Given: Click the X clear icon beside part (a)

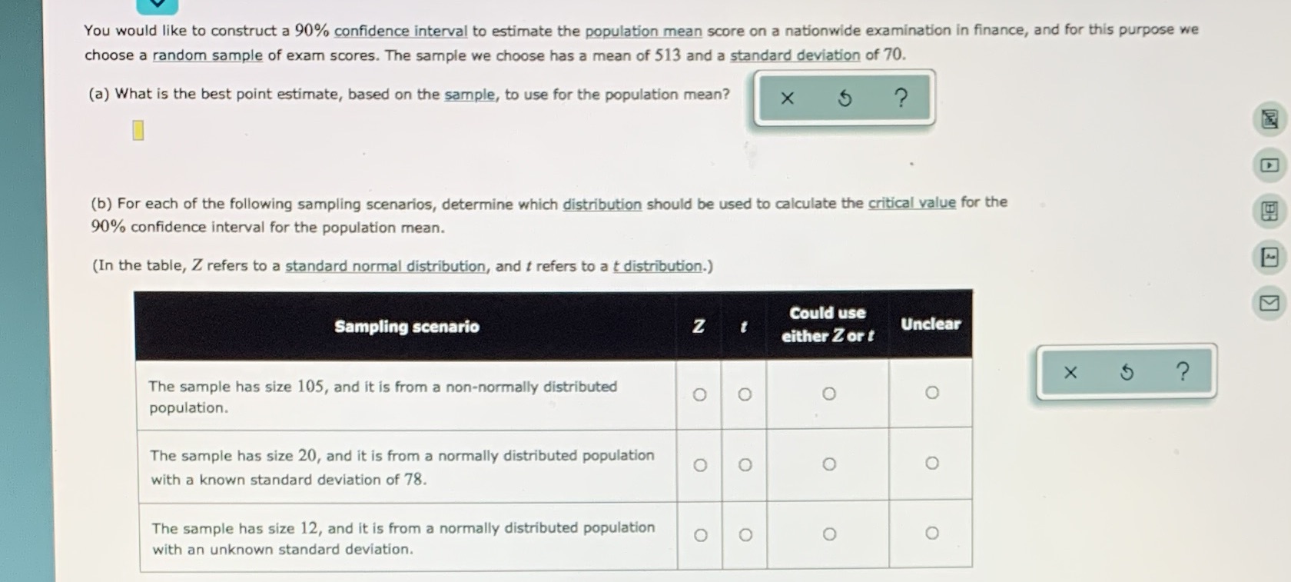Looking at the screenshot, I should pyautogui.click(x=787, y=98).
